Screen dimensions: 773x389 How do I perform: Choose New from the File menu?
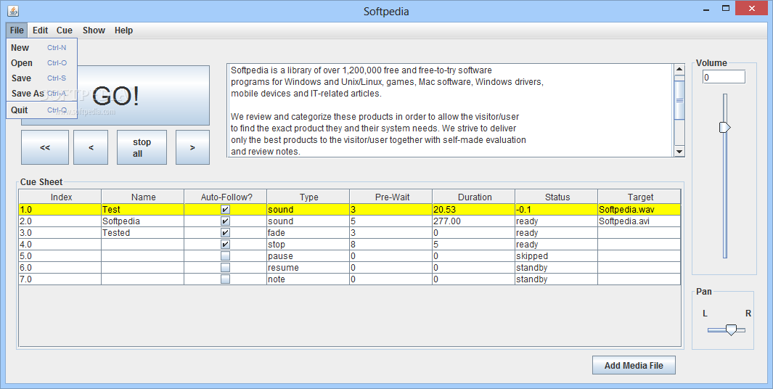pos(41,48)
